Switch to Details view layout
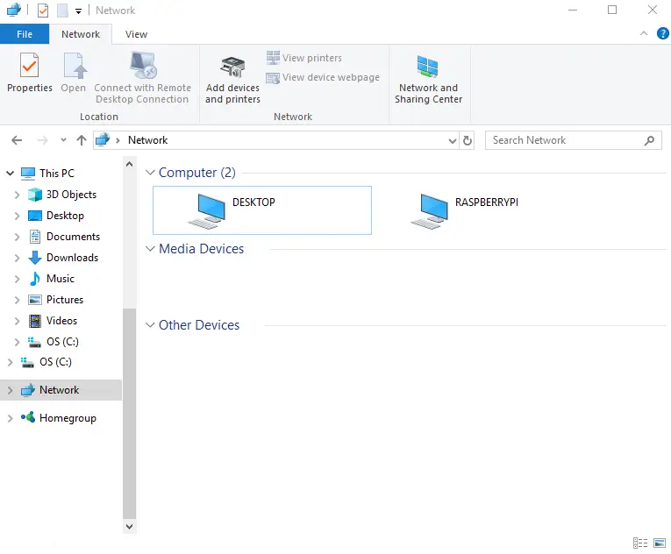The image size is (671, 554). (640, 543)
